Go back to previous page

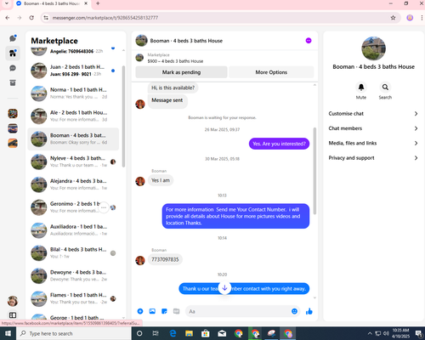[8, 18]
